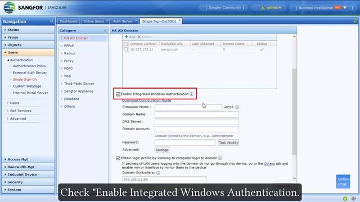Open info icon next to Computer Name suffix
Screen dimensions: 360x202
tap(237, 107)
